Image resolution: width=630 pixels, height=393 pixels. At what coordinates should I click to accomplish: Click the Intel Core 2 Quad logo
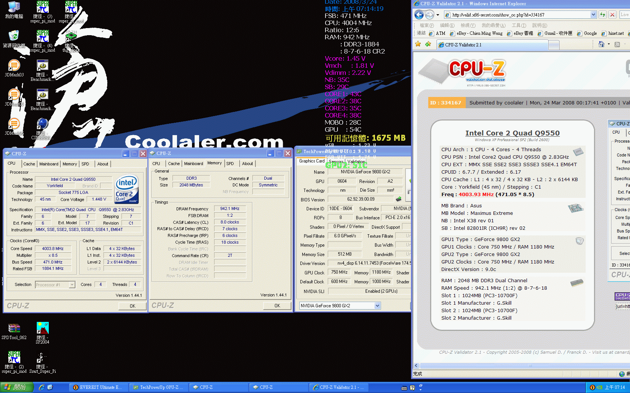126,189
